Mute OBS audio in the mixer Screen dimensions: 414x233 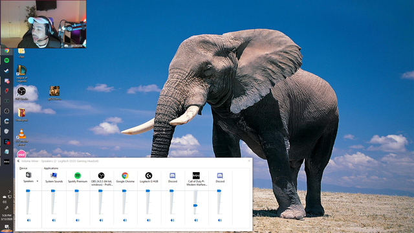tap(101, 220)
